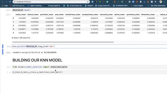Click the seaborn.axisgrid.PairGrid output text
The height and width of the screenshot is (94, 167).
(35, 52)
